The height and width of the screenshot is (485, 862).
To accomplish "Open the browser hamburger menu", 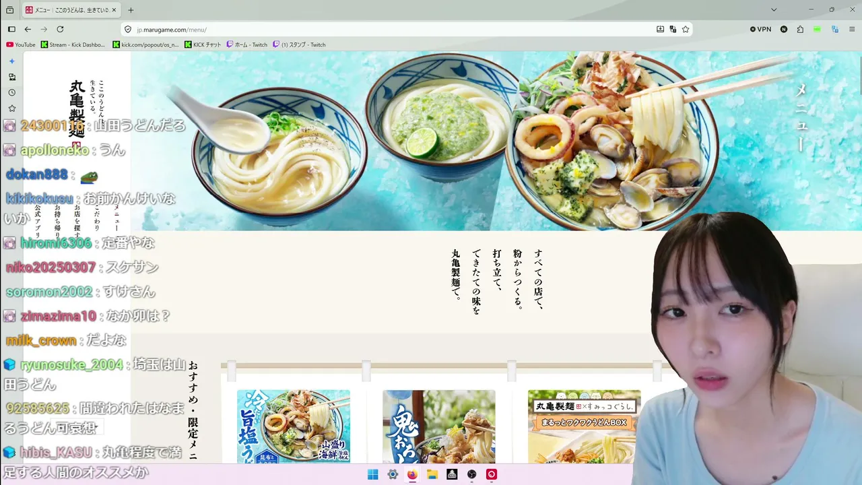I will [851, 30].
